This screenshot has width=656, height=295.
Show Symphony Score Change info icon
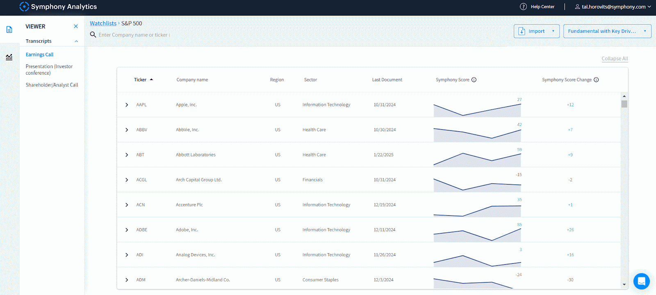(596, 80)
